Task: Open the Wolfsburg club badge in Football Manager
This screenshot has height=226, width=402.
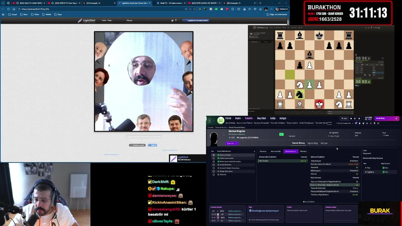Action: [221, 120]
